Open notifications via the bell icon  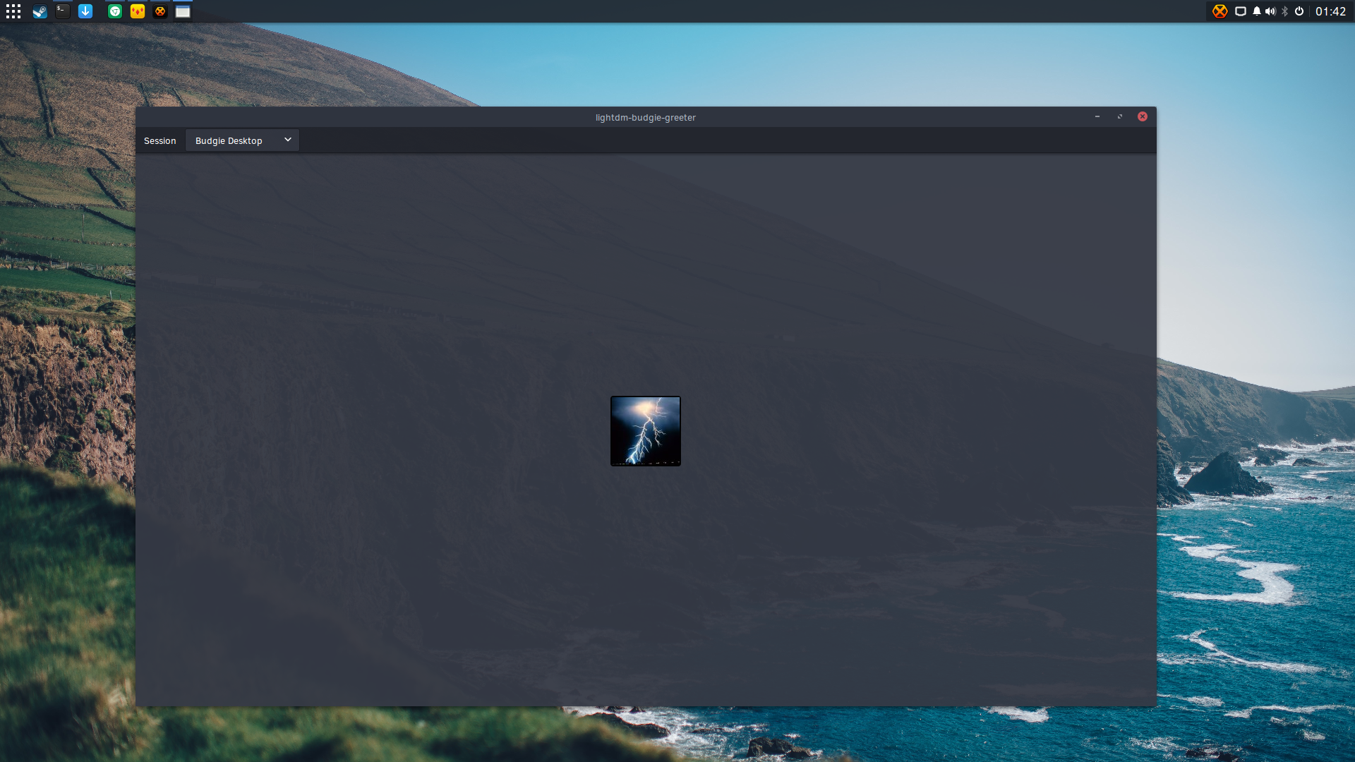(1257, 11)
